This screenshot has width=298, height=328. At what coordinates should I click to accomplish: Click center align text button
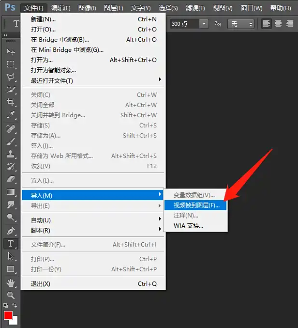tap(278, 24)
